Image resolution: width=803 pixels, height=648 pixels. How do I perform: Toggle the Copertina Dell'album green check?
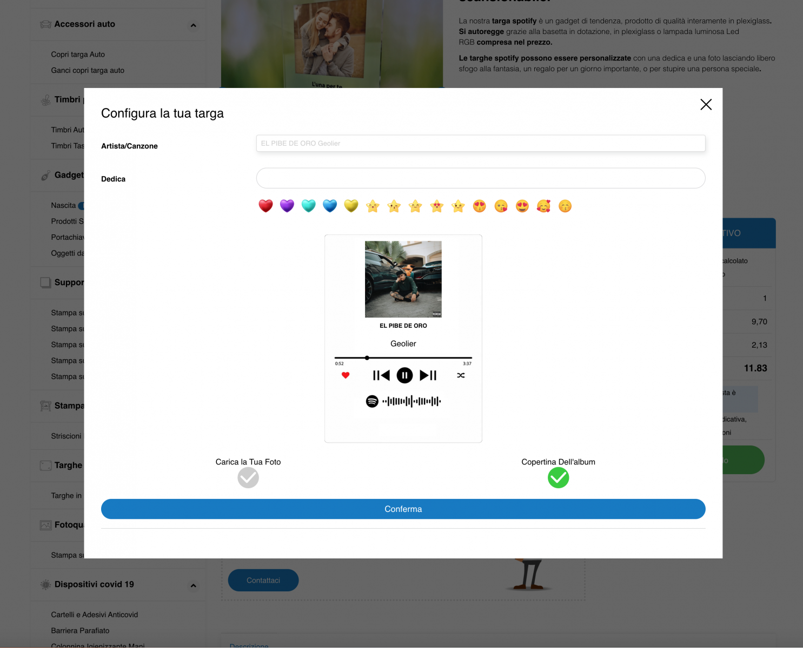coord(559,477)
